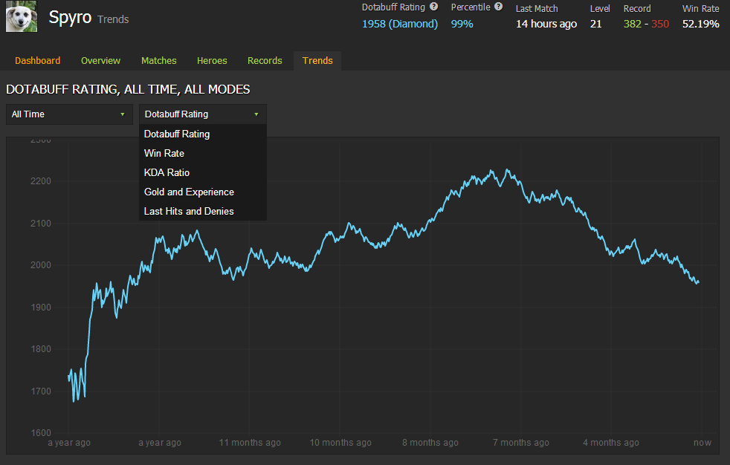Switch to the Dashboard tab
The height and width of the screenshot is (465, 730).
(38, 61)
